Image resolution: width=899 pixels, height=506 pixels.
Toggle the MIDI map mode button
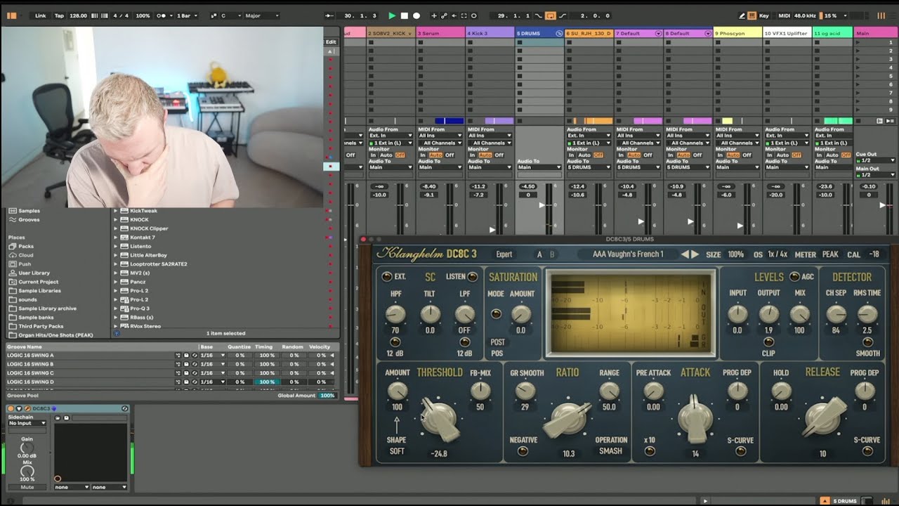coord(785,15)
